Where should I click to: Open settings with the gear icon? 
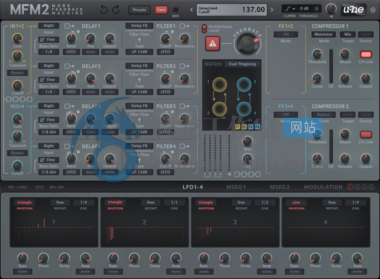coord(373,10)
